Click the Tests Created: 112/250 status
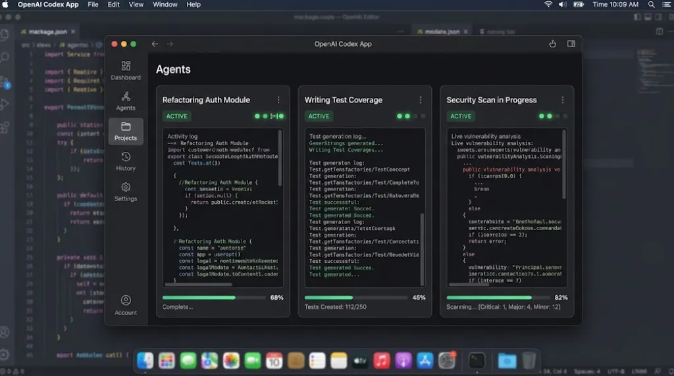The image size is (674, 376). click(335, 307)
